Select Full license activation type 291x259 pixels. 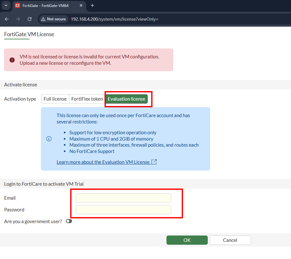[x=55, y=99]
